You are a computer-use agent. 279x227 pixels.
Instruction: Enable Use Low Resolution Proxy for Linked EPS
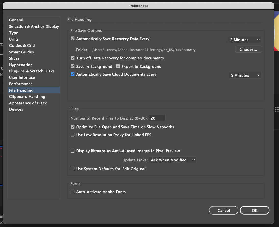[73, 135]
